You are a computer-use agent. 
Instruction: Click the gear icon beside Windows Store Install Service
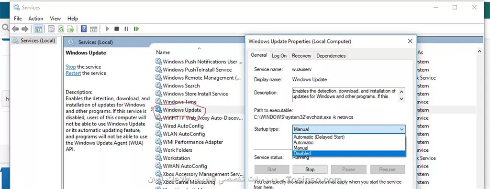tap(159, 94)
